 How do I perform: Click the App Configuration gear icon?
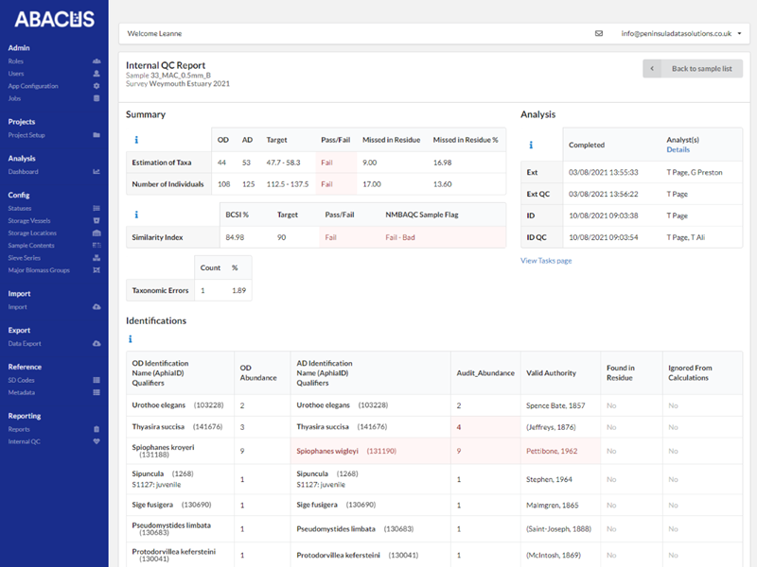(x=96, y=85)
